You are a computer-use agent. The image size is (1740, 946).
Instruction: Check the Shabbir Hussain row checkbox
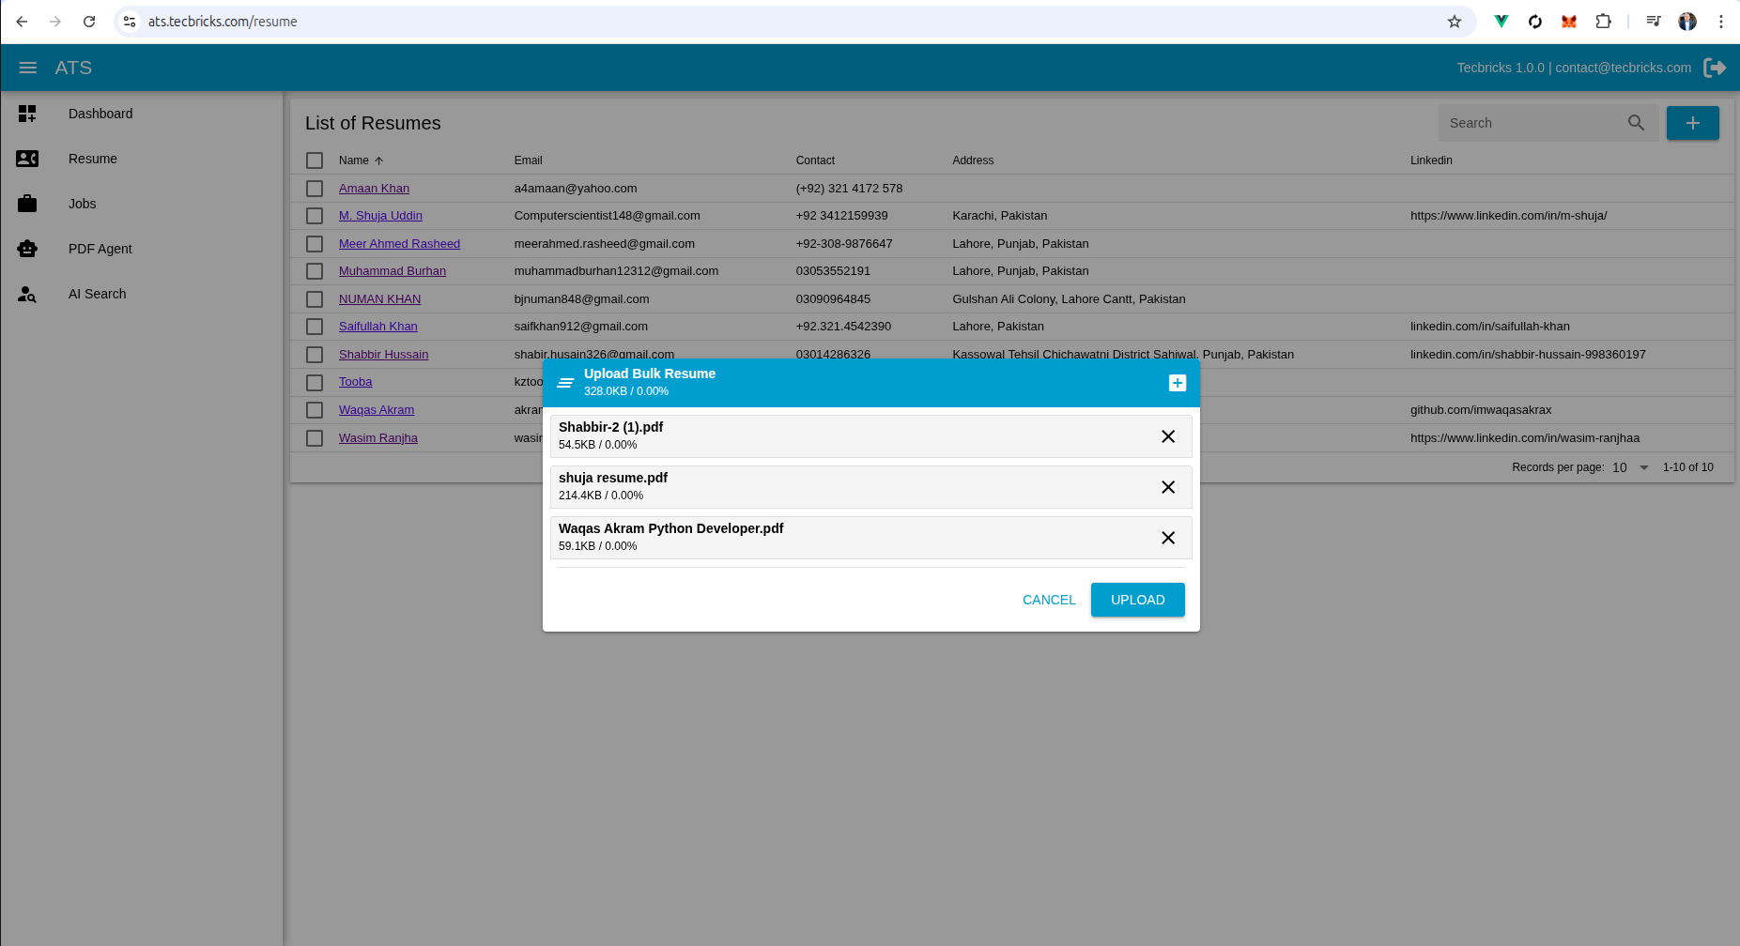[315, 355]
